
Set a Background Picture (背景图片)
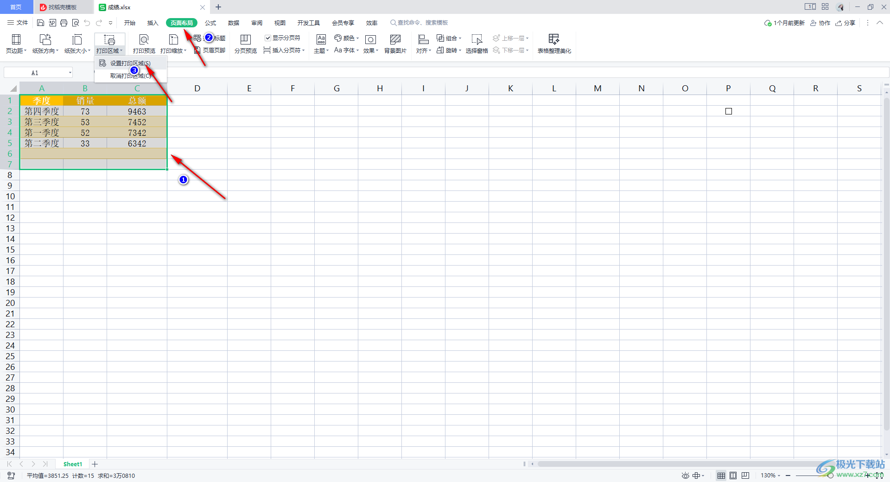(395, 44)
